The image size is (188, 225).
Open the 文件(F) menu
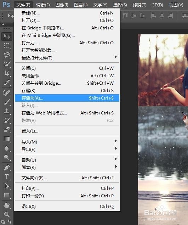(23, 5)
